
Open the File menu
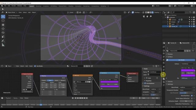click(x=5, y=6)
